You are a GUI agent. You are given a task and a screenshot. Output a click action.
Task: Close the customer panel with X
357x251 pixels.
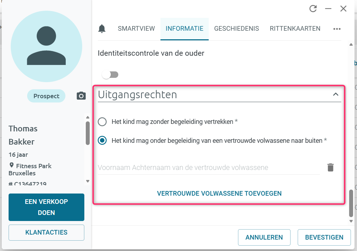(343, 9)
